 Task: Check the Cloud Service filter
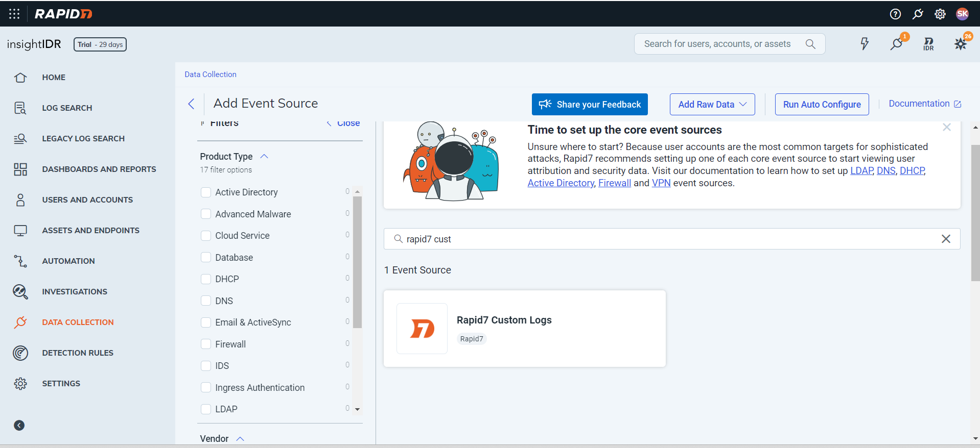[x=206, y=236]
